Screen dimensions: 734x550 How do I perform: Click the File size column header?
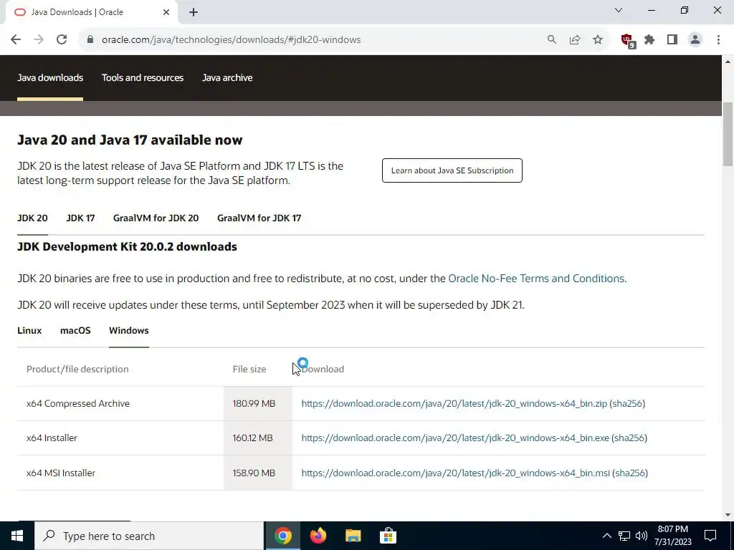(249, 369)
